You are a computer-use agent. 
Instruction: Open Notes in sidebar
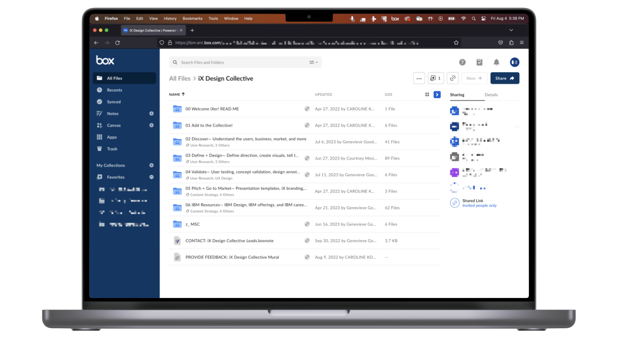pyautogui.click(x=112, y=113)
